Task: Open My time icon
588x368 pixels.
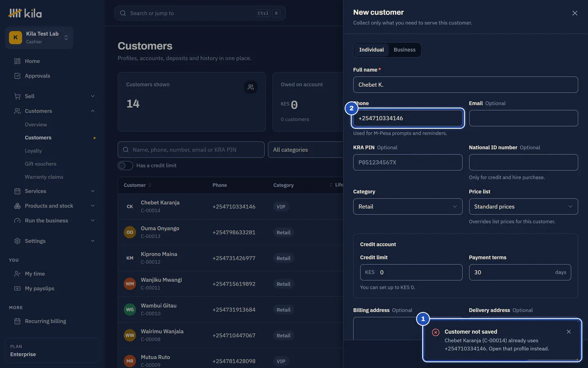Action: [x=17, y=274]
